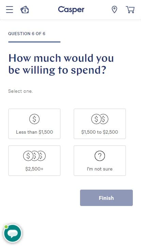This screenshot has width=141, height=251.
Task: Click the green online status dot
Action: [6, 227]
